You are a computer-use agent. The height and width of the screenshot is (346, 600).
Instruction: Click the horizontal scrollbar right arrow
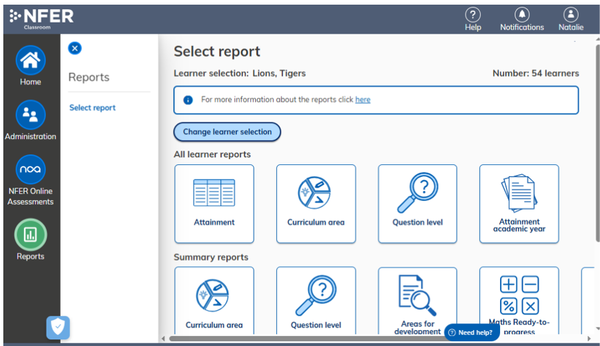(589, 339)
